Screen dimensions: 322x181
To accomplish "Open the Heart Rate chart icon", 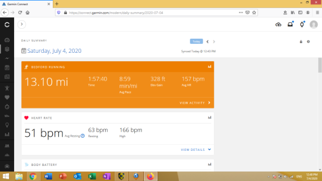I will pyautogui.click(x=209, y=118).
